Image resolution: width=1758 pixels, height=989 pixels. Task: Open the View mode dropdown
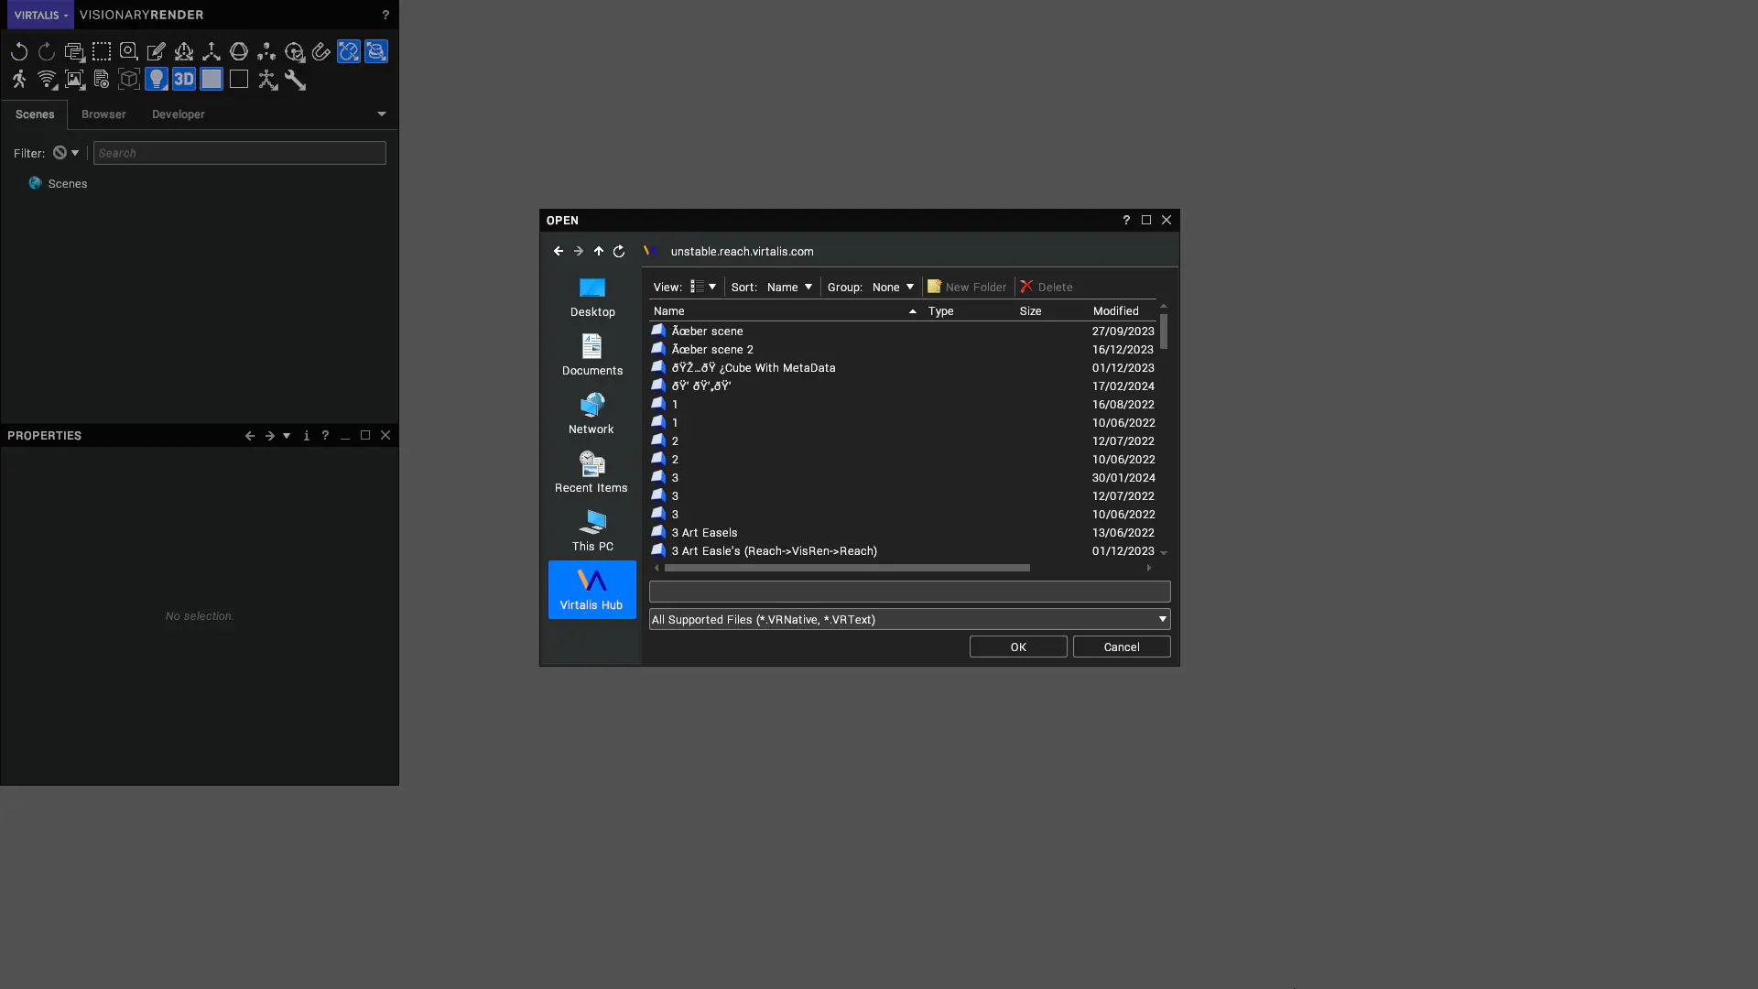tap(703, 287)
